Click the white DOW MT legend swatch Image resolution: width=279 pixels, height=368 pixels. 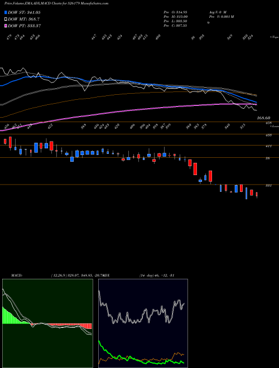(6, 19)
